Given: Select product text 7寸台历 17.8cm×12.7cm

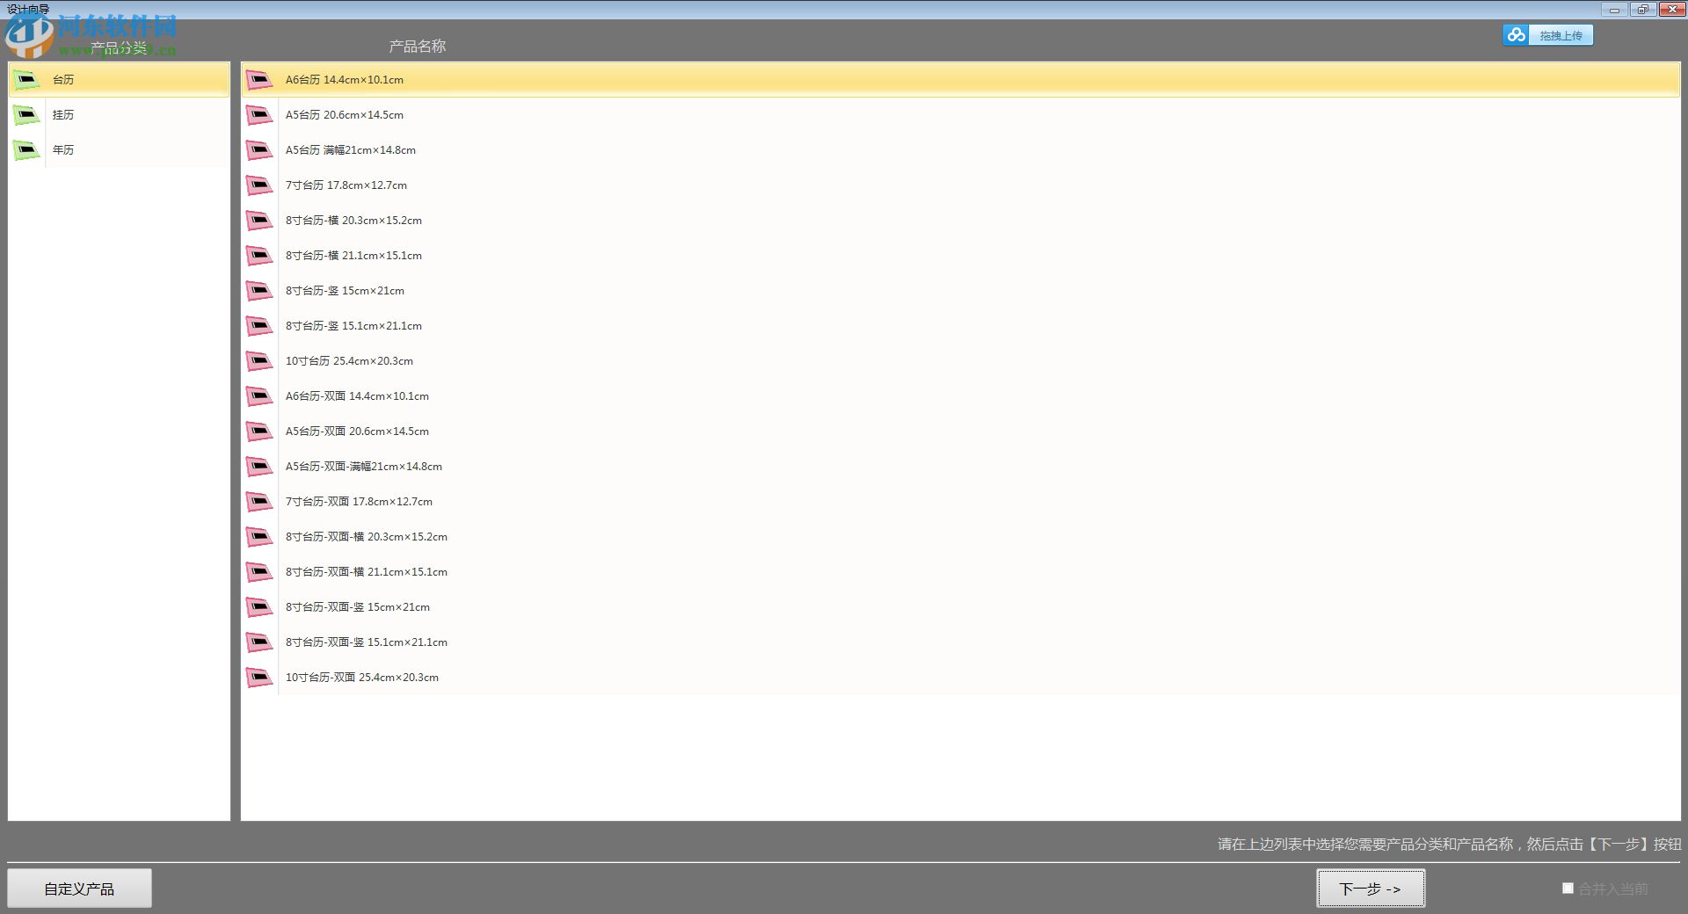Looking at the screenshot, I should (x=346, y=185).
